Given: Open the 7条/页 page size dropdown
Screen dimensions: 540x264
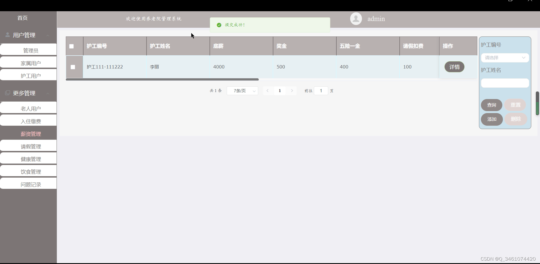Looking at the screenshot, I should 242,91.
